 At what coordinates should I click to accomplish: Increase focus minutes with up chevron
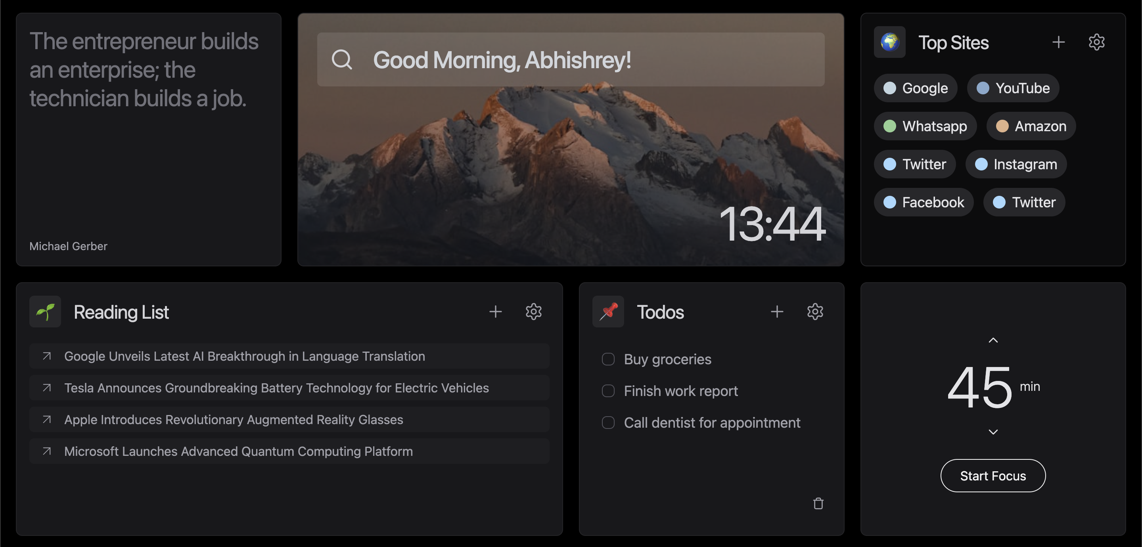[993, 340]
